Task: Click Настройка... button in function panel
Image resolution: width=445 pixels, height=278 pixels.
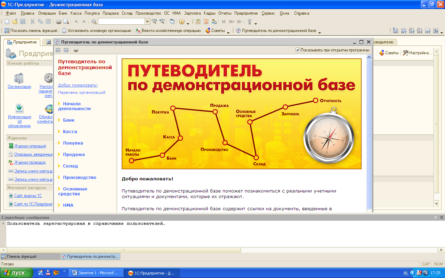Action: click(x=417, y=53)
